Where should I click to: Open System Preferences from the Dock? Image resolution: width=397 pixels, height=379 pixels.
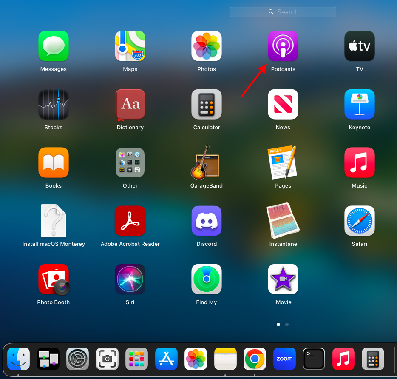pos(77,359)
